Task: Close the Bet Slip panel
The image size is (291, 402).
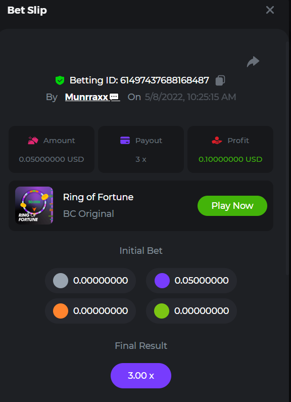Action: pos(270,10)
